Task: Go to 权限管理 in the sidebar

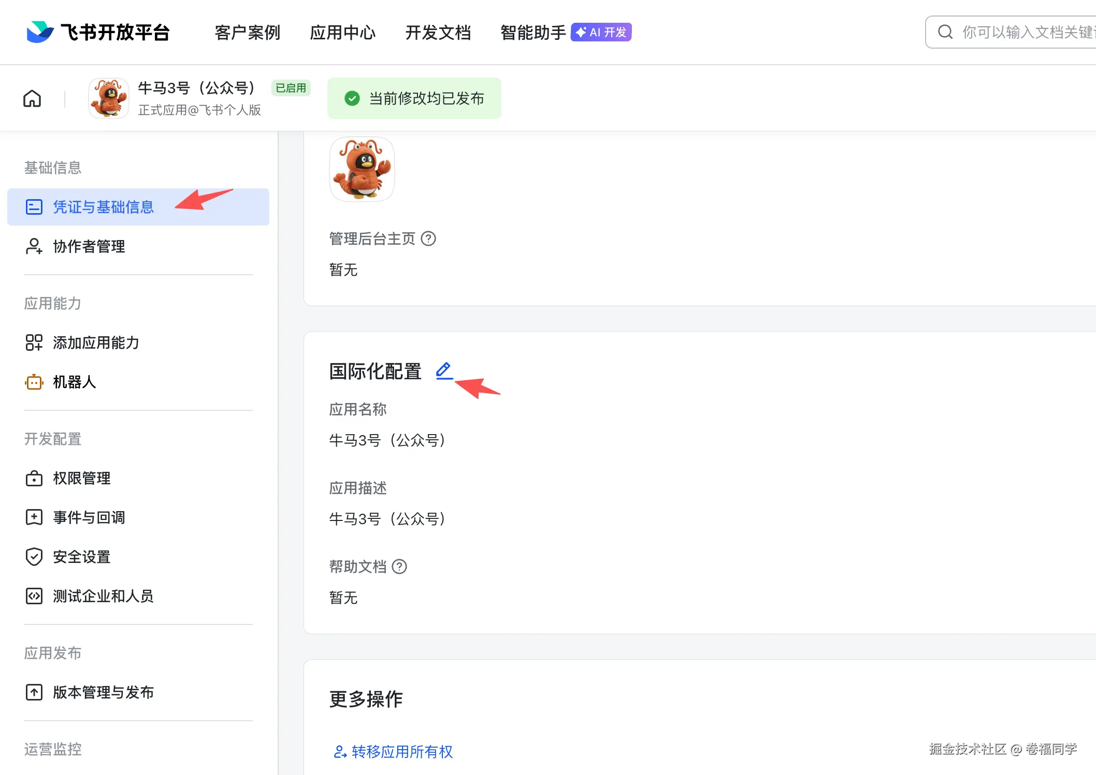Action: tap(82, 478)
